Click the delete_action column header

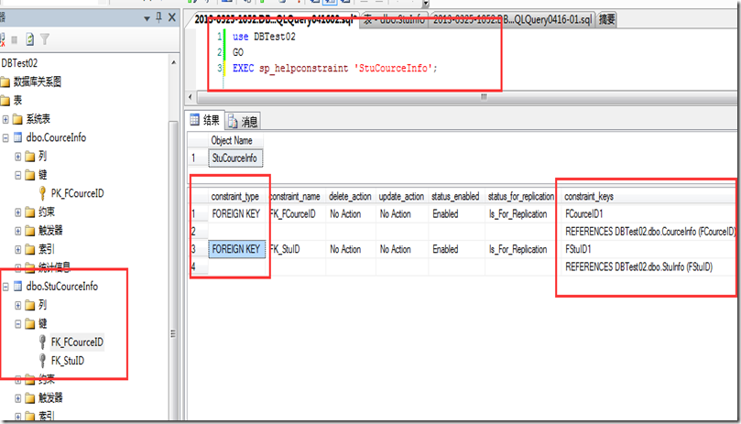[350, 196]
